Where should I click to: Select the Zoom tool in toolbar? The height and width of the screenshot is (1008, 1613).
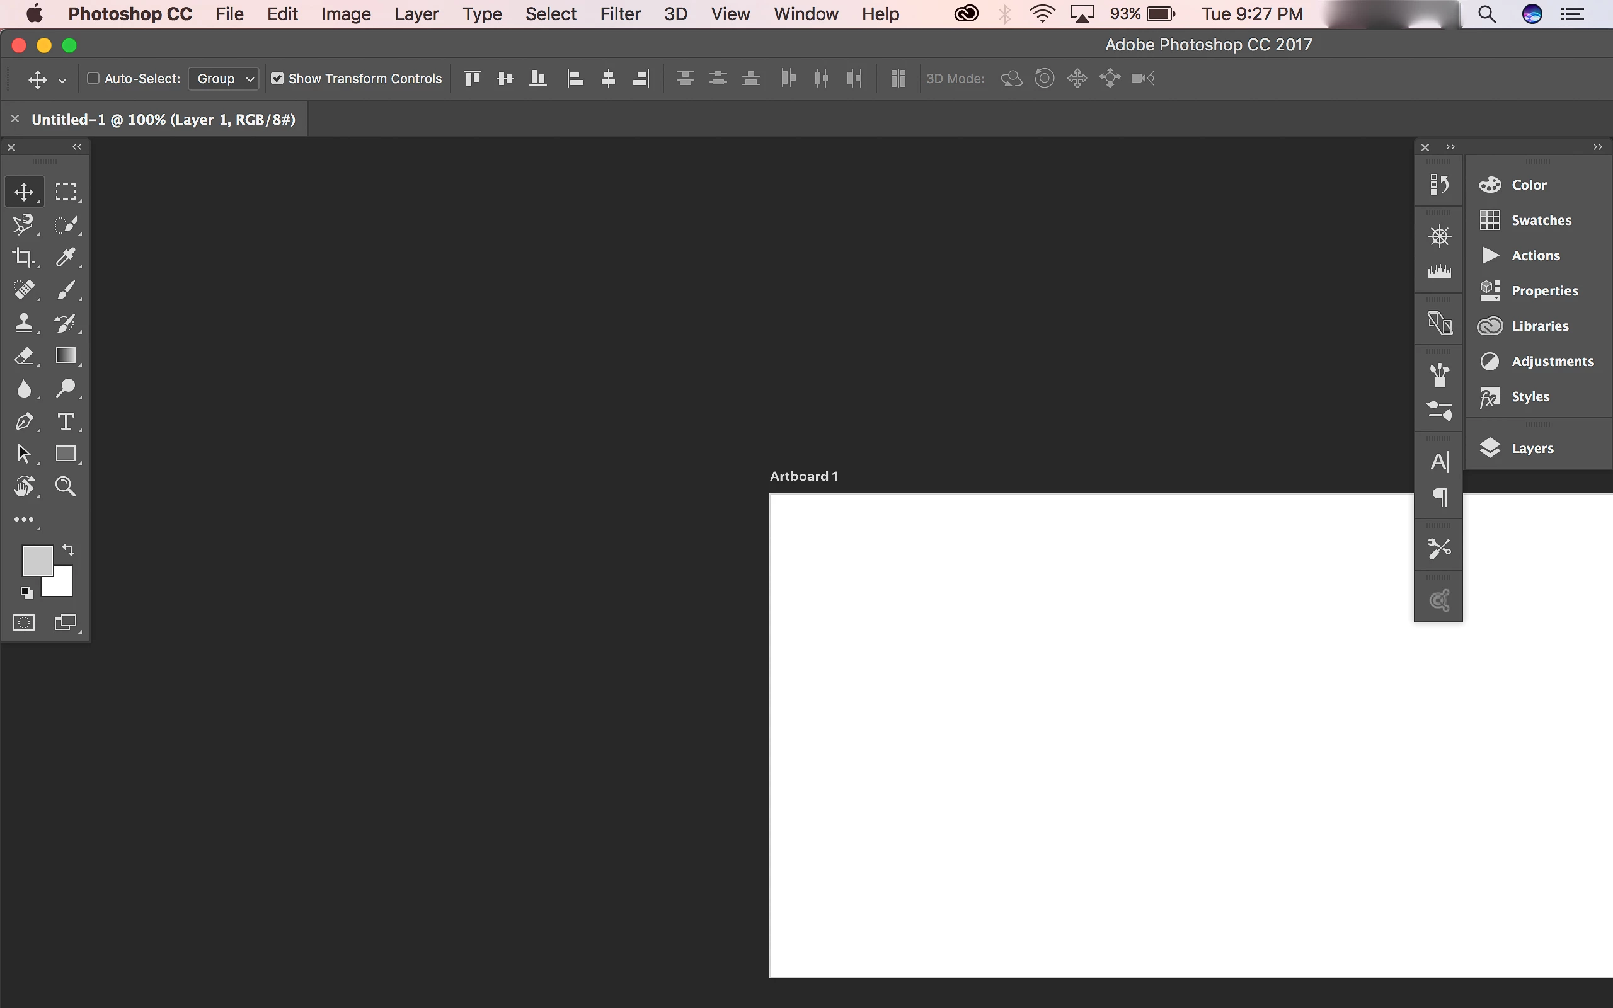(x=66, y=486)
